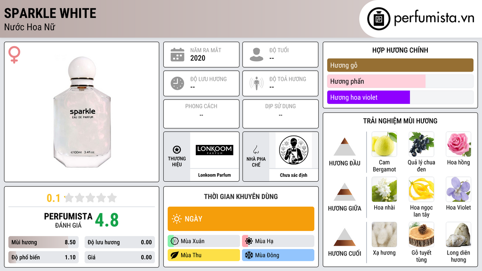
Task: Select the Quả lý chua đen note image
Action: pos(421,144)
